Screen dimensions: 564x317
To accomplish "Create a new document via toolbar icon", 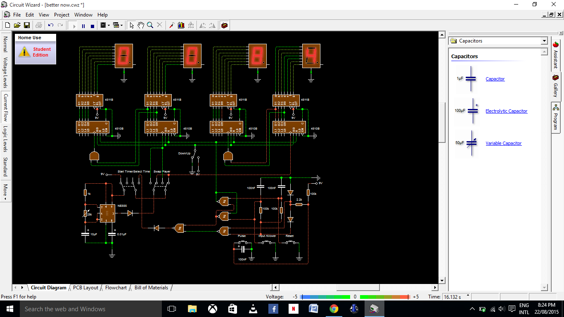I will click(x=7, y=25).
